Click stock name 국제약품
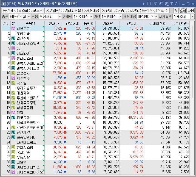 (23, 152)
